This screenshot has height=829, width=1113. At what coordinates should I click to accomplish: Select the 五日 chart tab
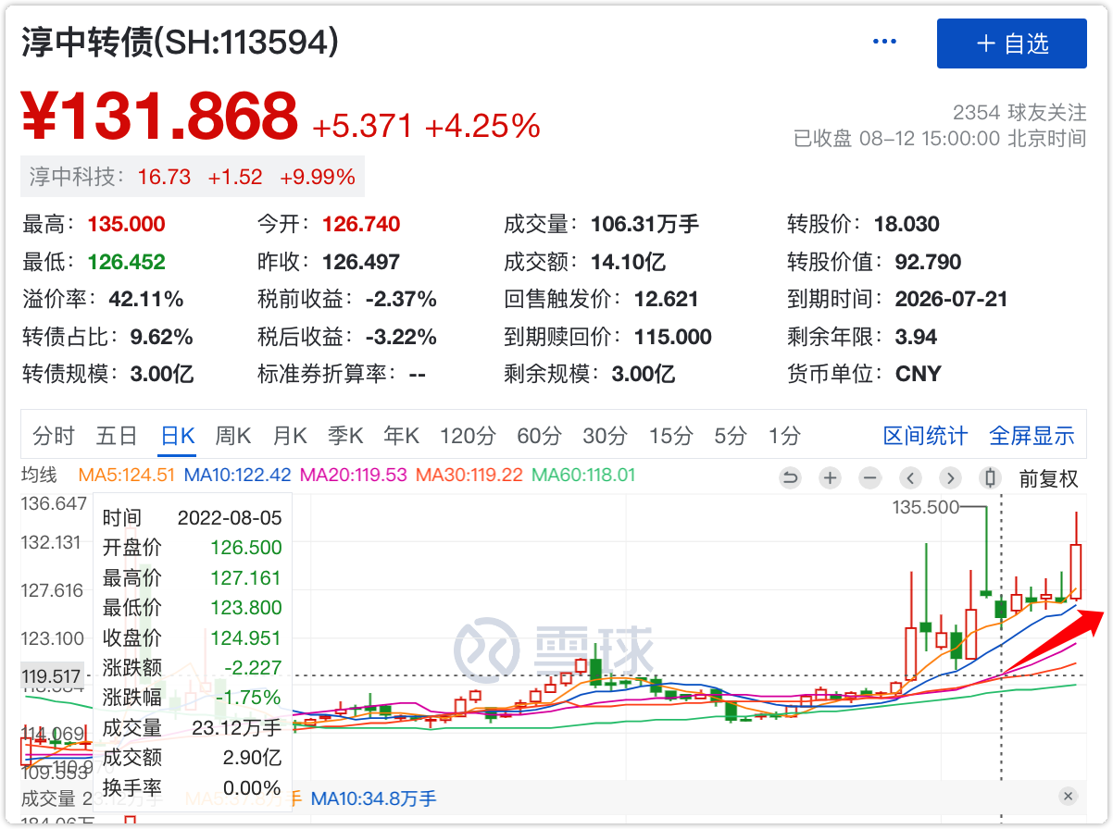click(117, 436)
